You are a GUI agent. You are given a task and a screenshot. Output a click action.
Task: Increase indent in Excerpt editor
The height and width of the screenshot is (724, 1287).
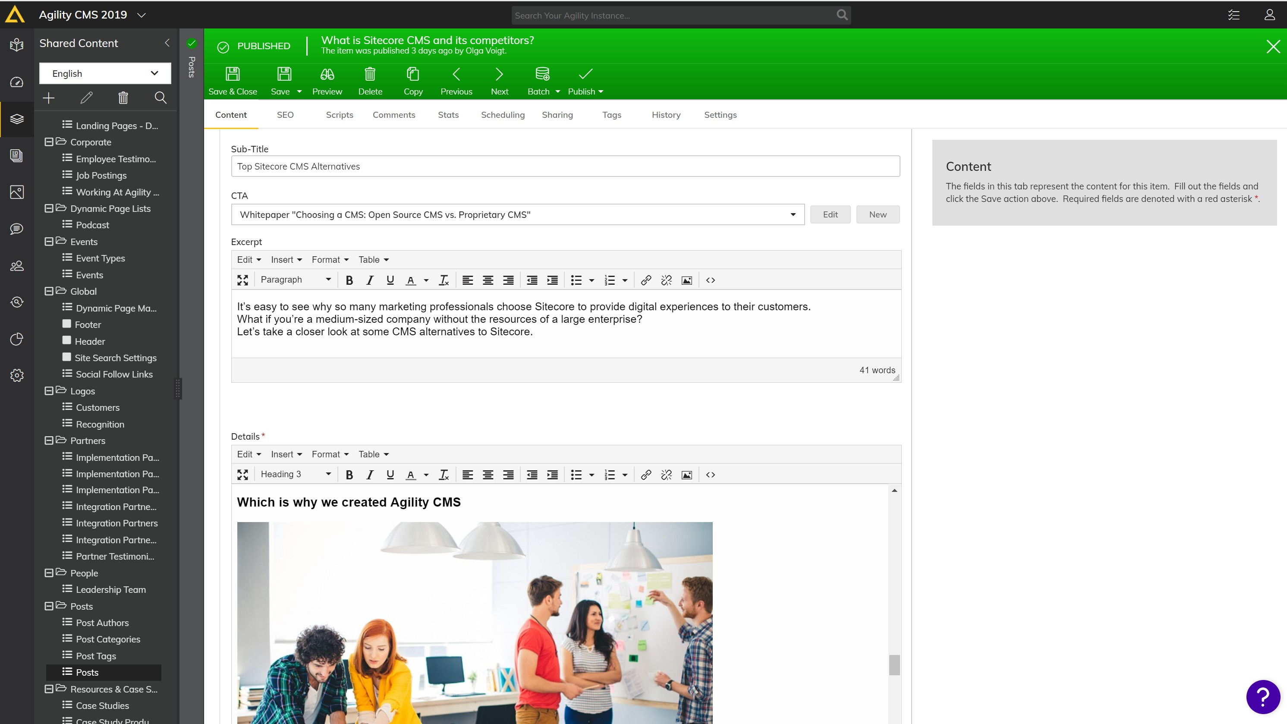click(x=552, y=280)
